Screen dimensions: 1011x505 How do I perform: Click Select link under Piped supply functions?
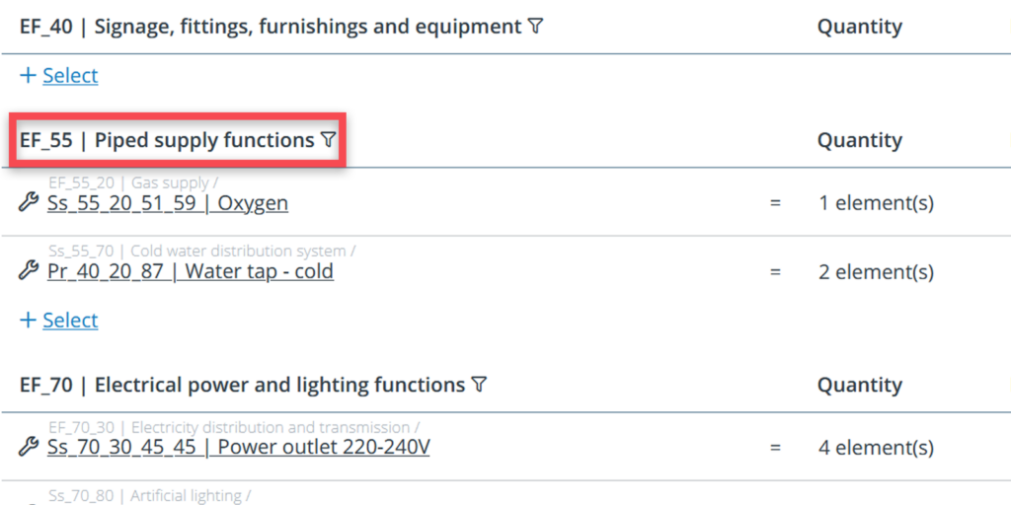pyautogui.click(x=70, y=321)
